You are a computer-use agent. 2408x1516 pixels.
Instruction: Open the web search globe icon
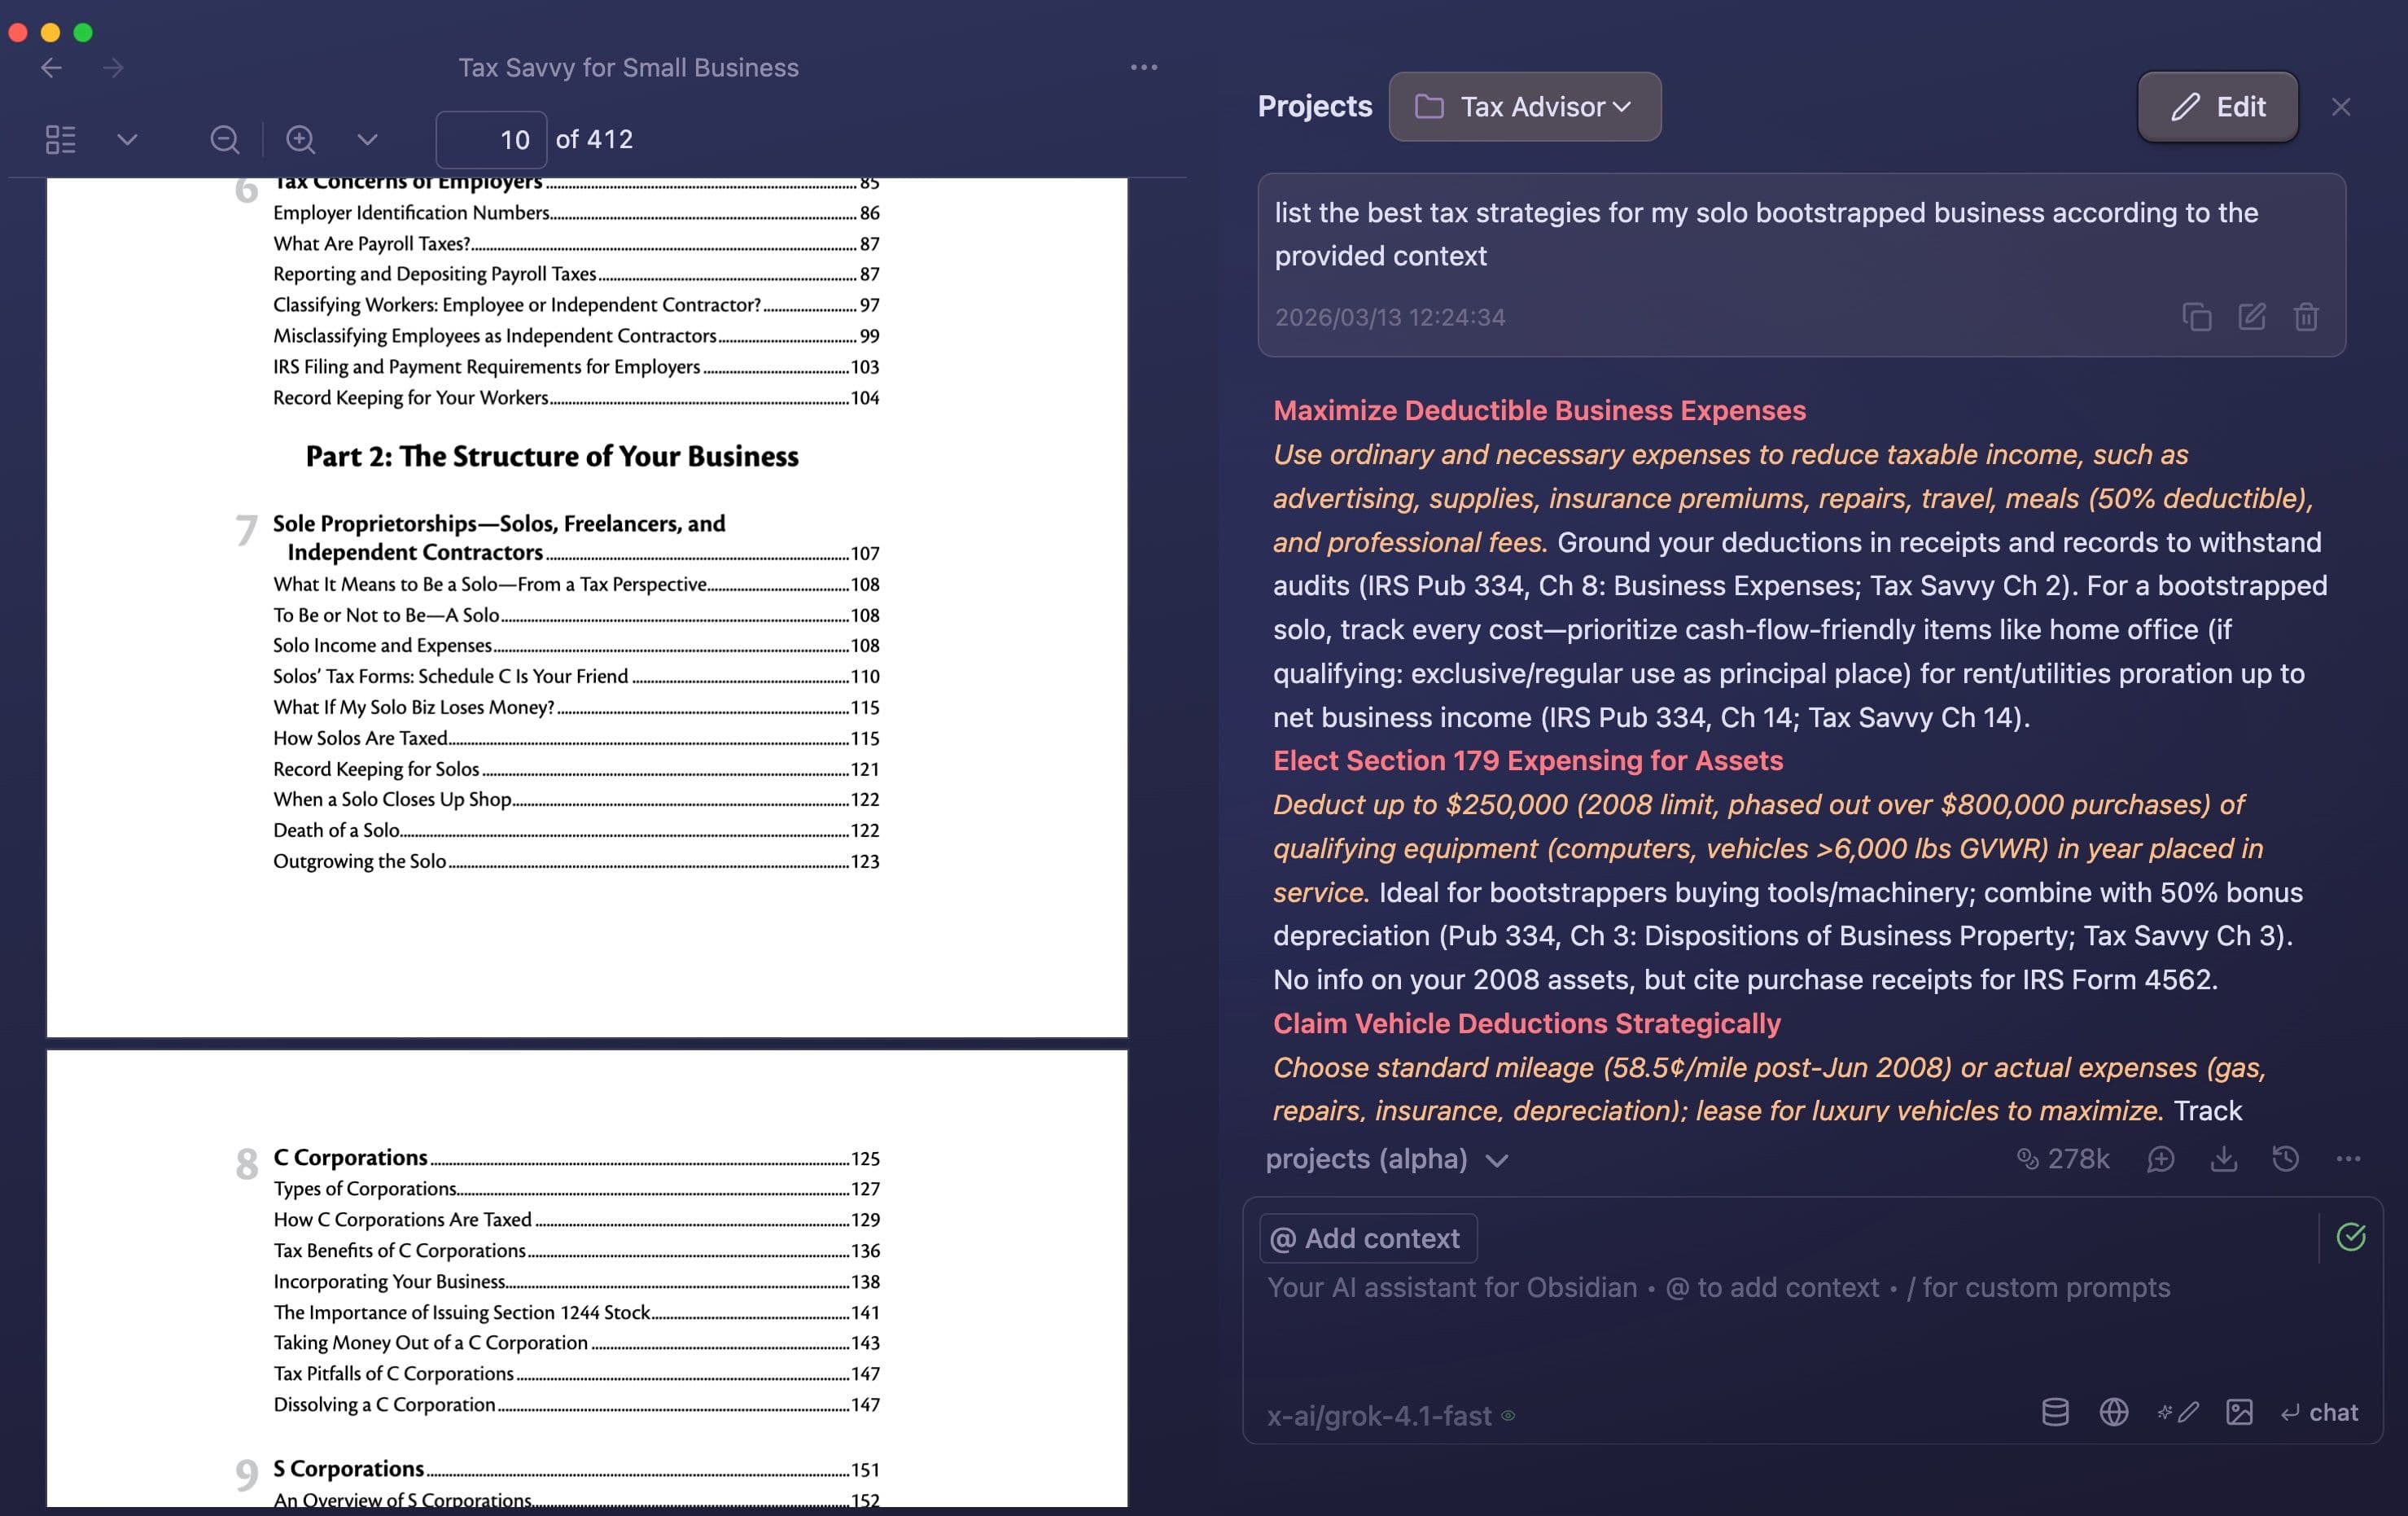point(2113,1413)
